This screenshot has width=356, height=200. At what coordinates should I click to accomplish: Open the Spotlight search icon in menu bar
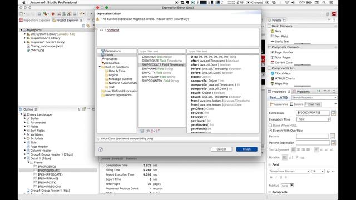click(324, 2)
